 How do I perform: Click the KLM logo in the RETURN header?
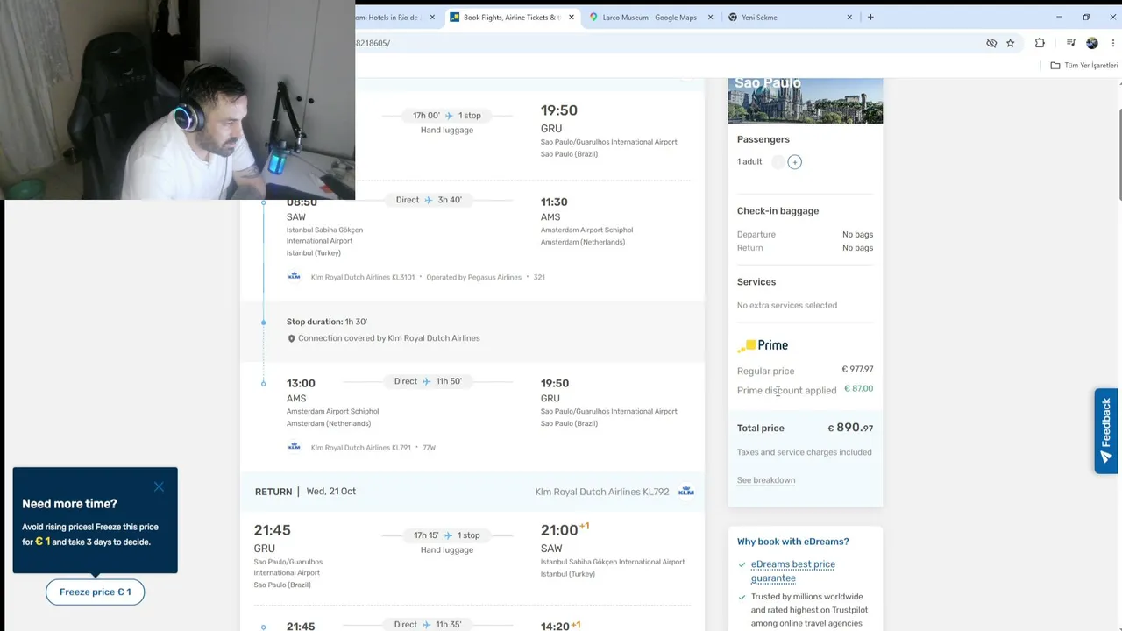[x=686, y=492]
